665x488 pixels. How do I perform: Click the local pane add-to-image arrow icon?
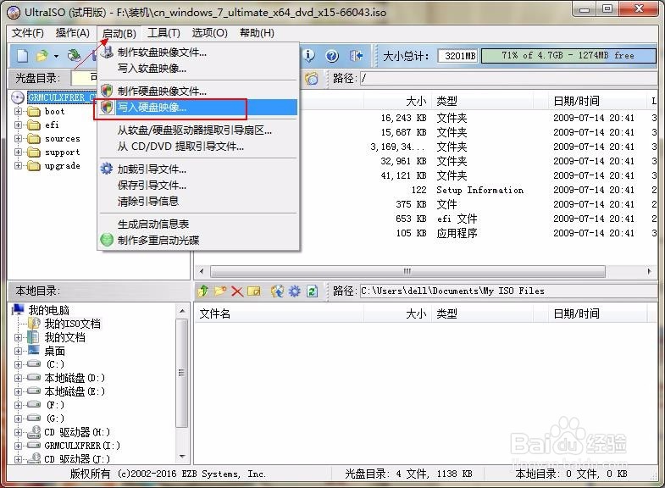click(x=277, y=291)
